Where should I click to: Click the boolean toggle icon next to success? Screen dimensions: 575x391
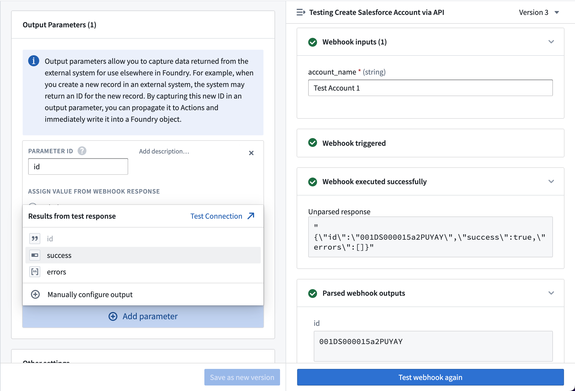click(35, 255)
